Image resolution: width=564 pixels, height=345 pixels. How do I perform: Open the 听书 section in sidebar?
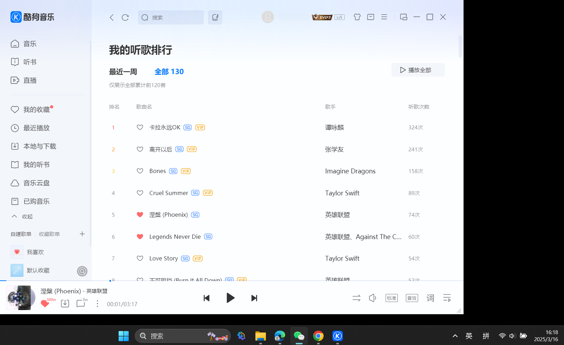[29, 62]
